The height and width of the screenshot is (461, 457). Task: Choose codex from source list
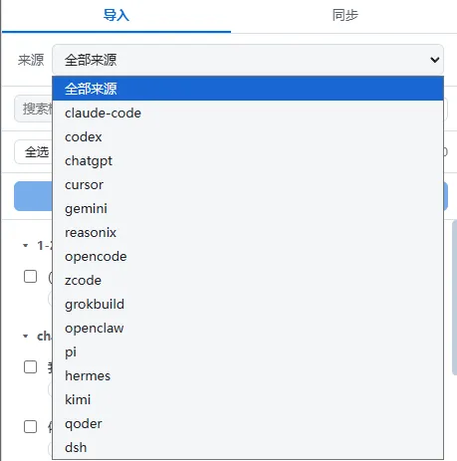tap(248, 136)
